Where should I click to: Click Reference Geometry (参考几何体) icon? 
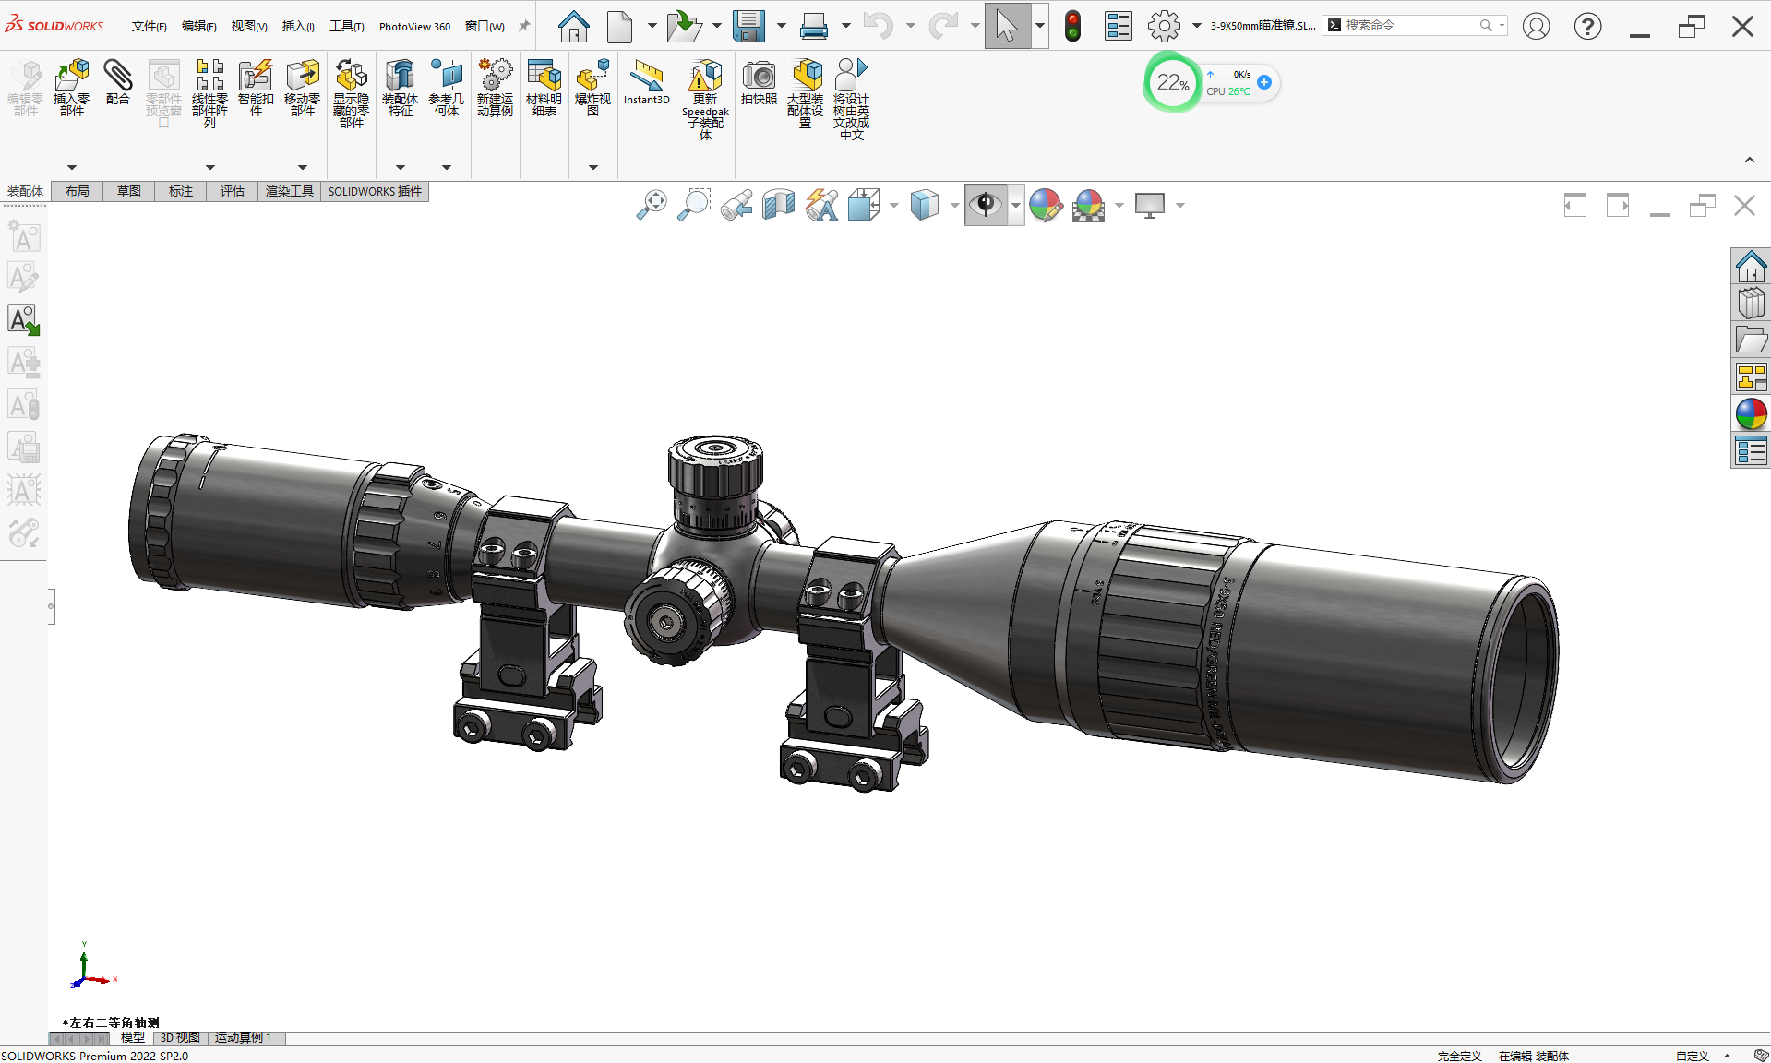447,88
